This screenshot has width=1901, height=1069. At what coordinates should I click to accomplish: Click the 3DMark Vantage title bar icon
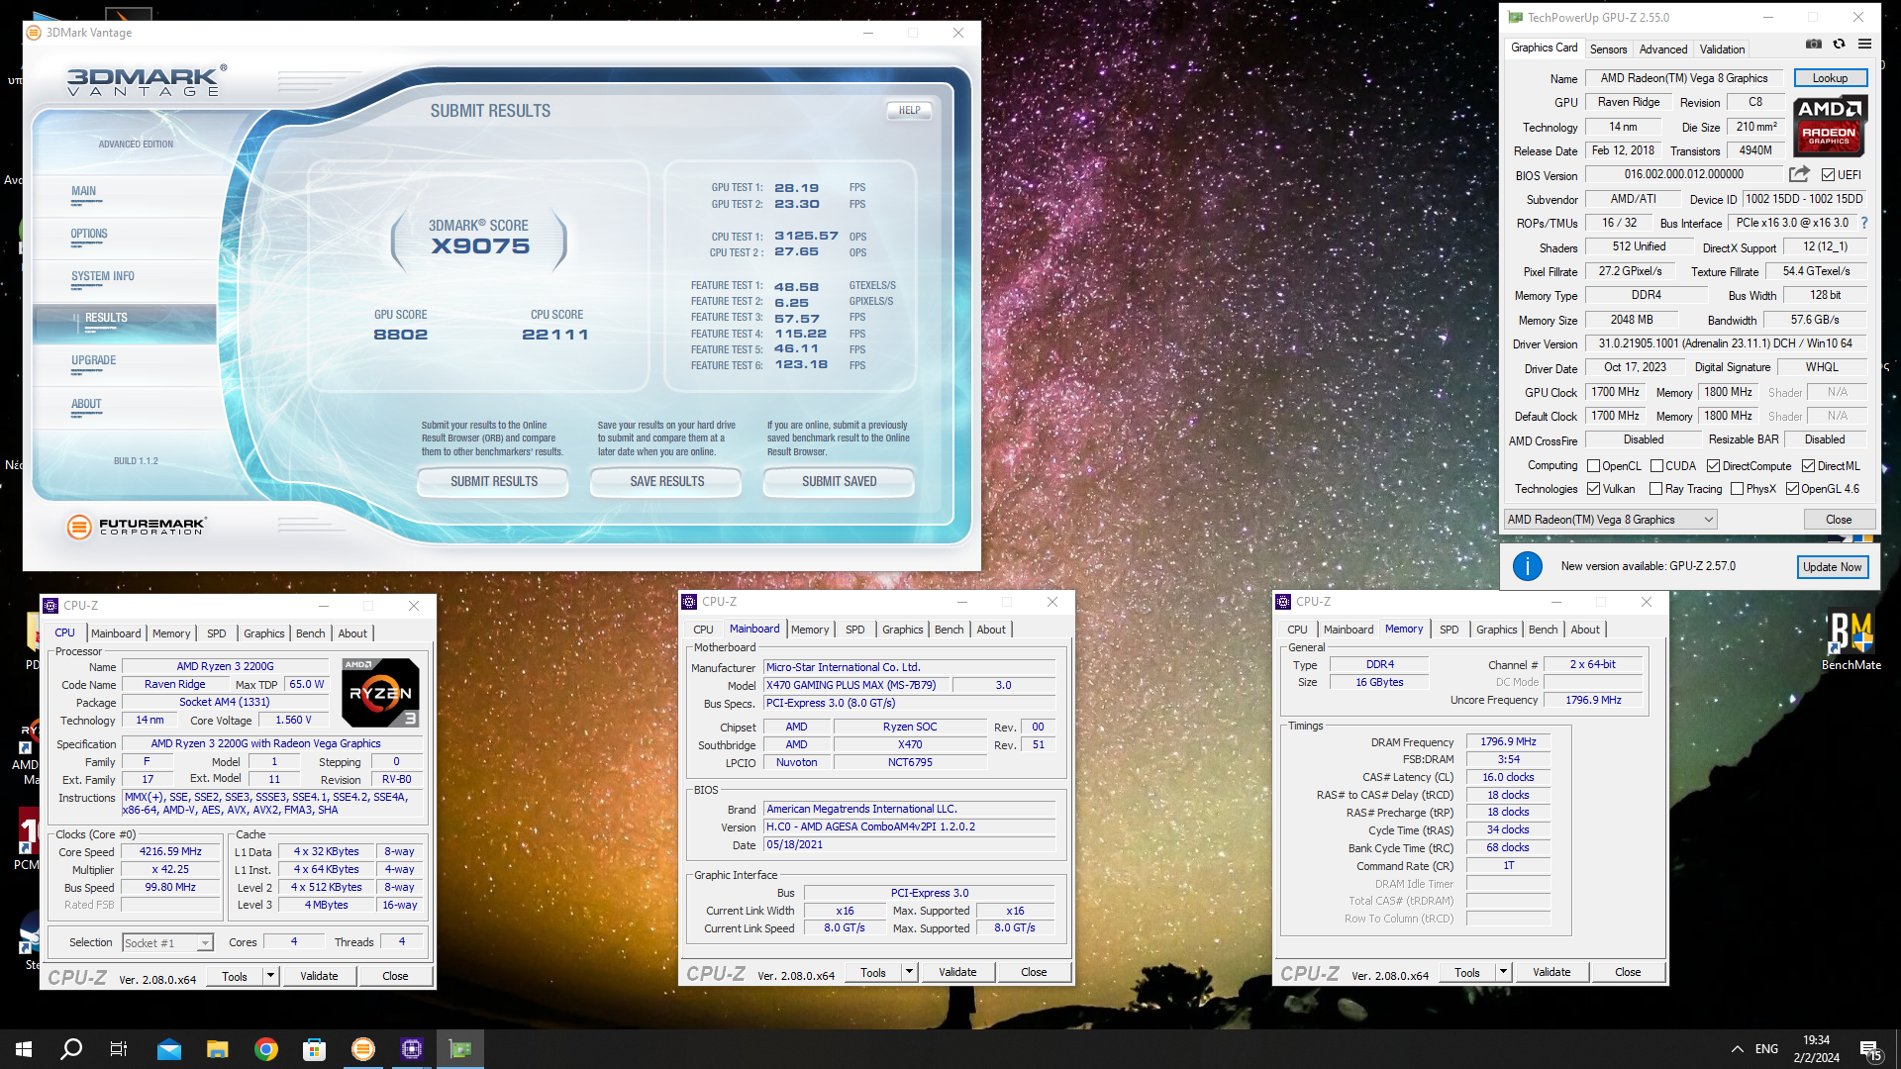pos(34,33)
